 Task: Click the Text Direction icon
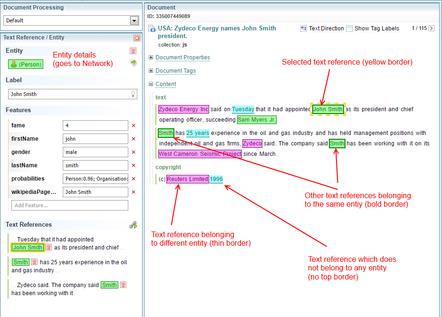304,29
